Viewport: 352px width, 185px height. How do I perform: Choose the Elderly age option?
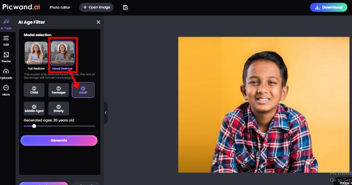(59, 108)
